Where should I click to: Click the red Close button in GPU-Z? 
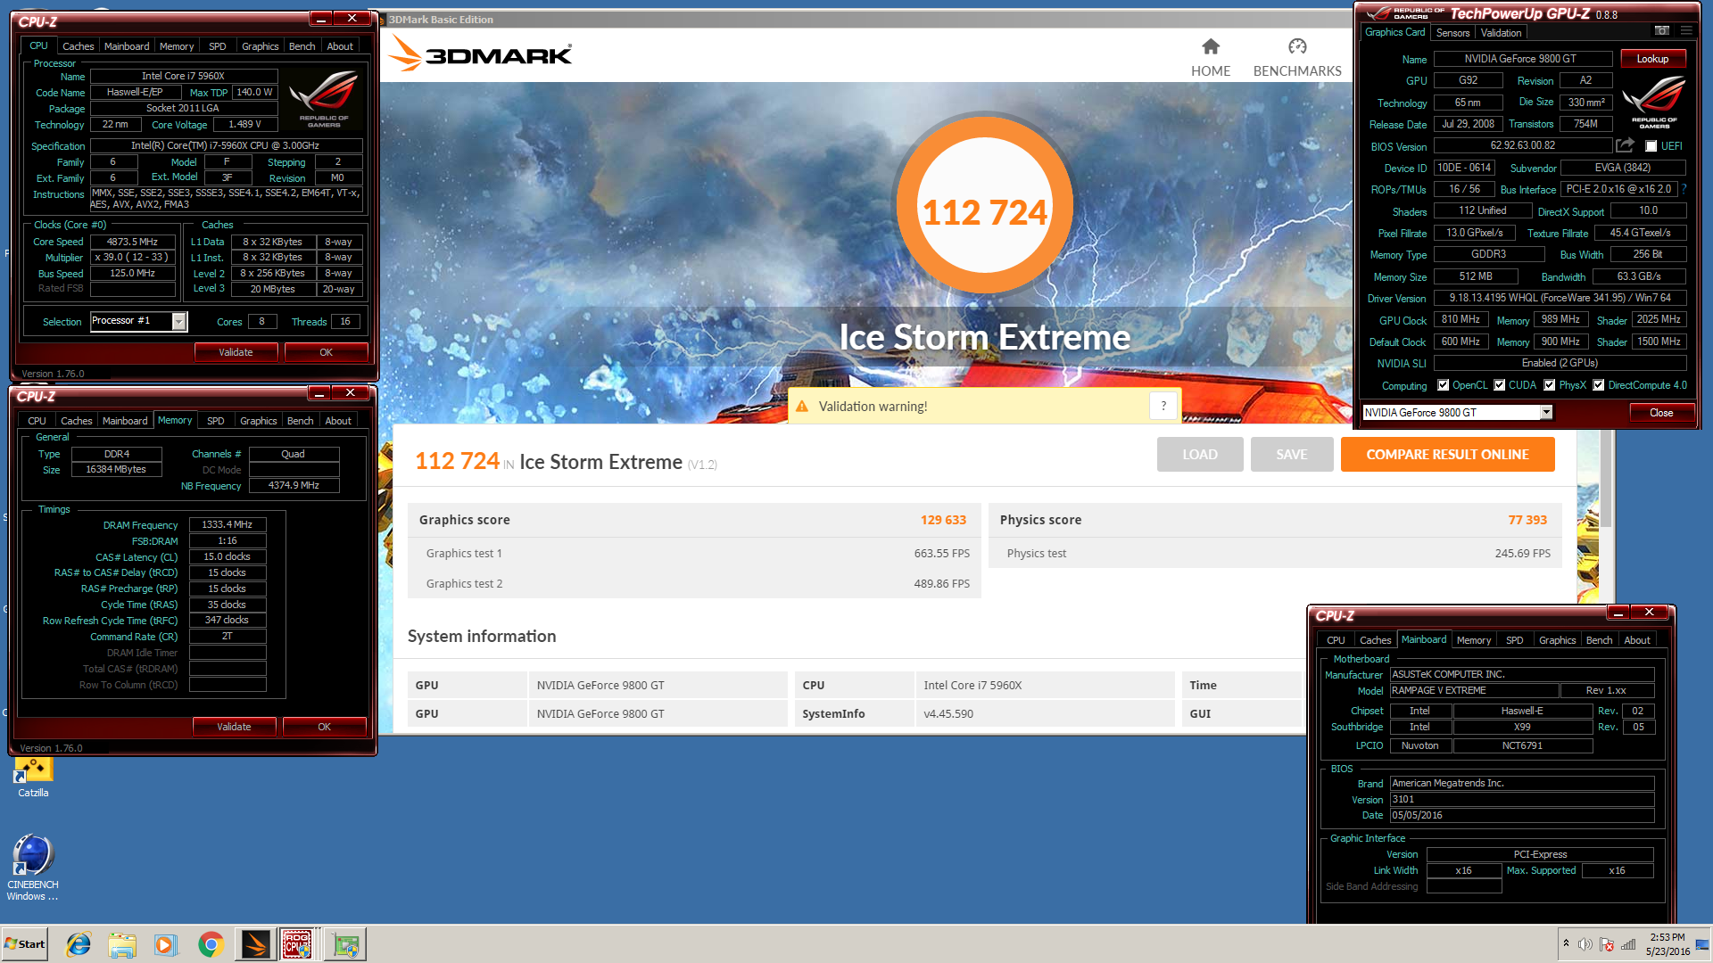coord(1661,412)
